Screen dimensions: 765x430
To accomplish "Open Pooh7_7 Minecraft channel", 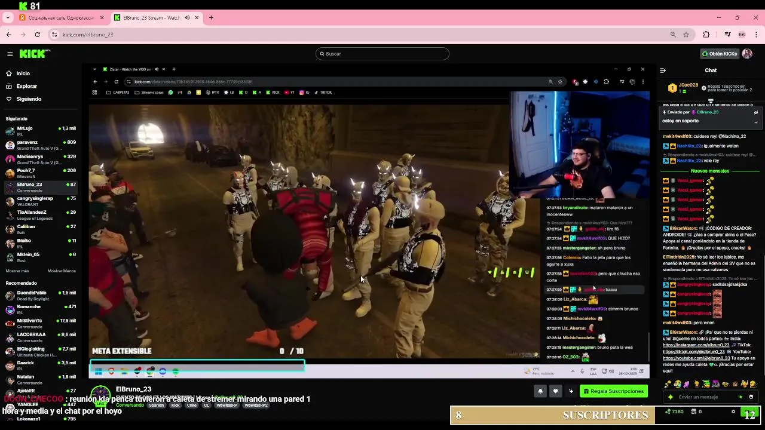I will 41,173.
